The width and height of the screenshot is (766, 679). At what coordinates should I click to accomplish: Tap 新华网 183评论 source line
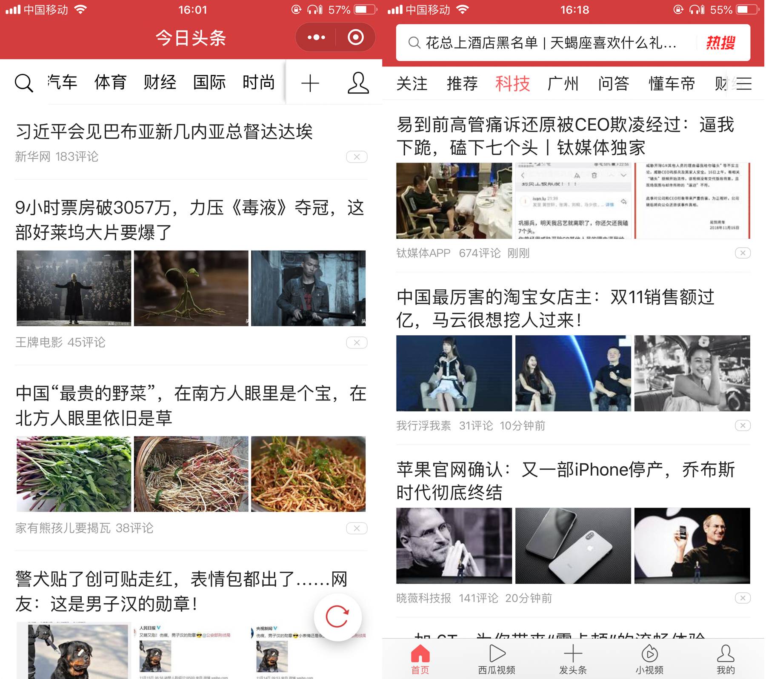57,157
